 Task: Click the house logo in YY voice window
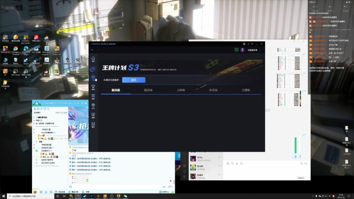pos(36,103)
